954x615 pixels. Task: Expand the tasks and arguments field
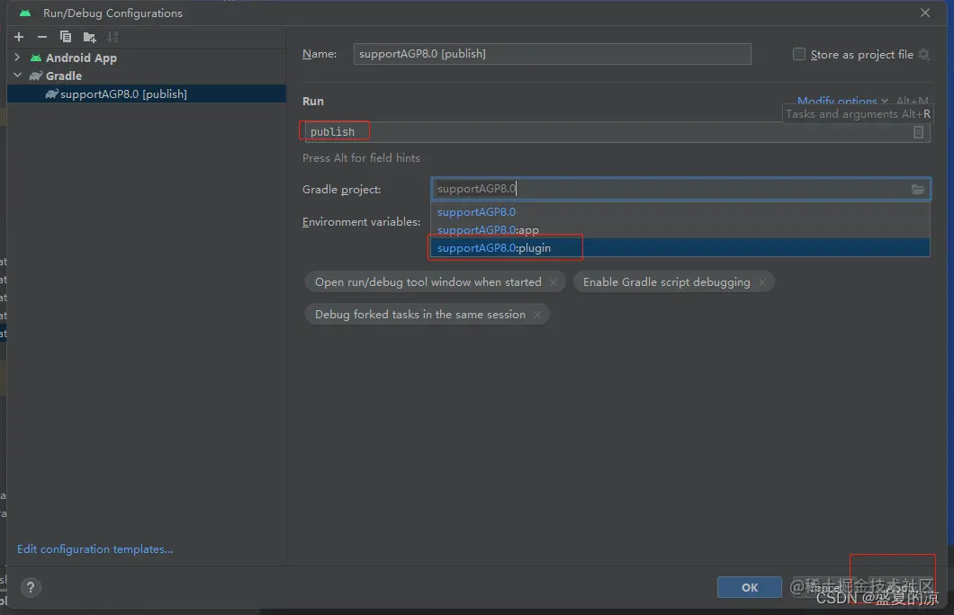pyautogui.click(x=918, y=132)
